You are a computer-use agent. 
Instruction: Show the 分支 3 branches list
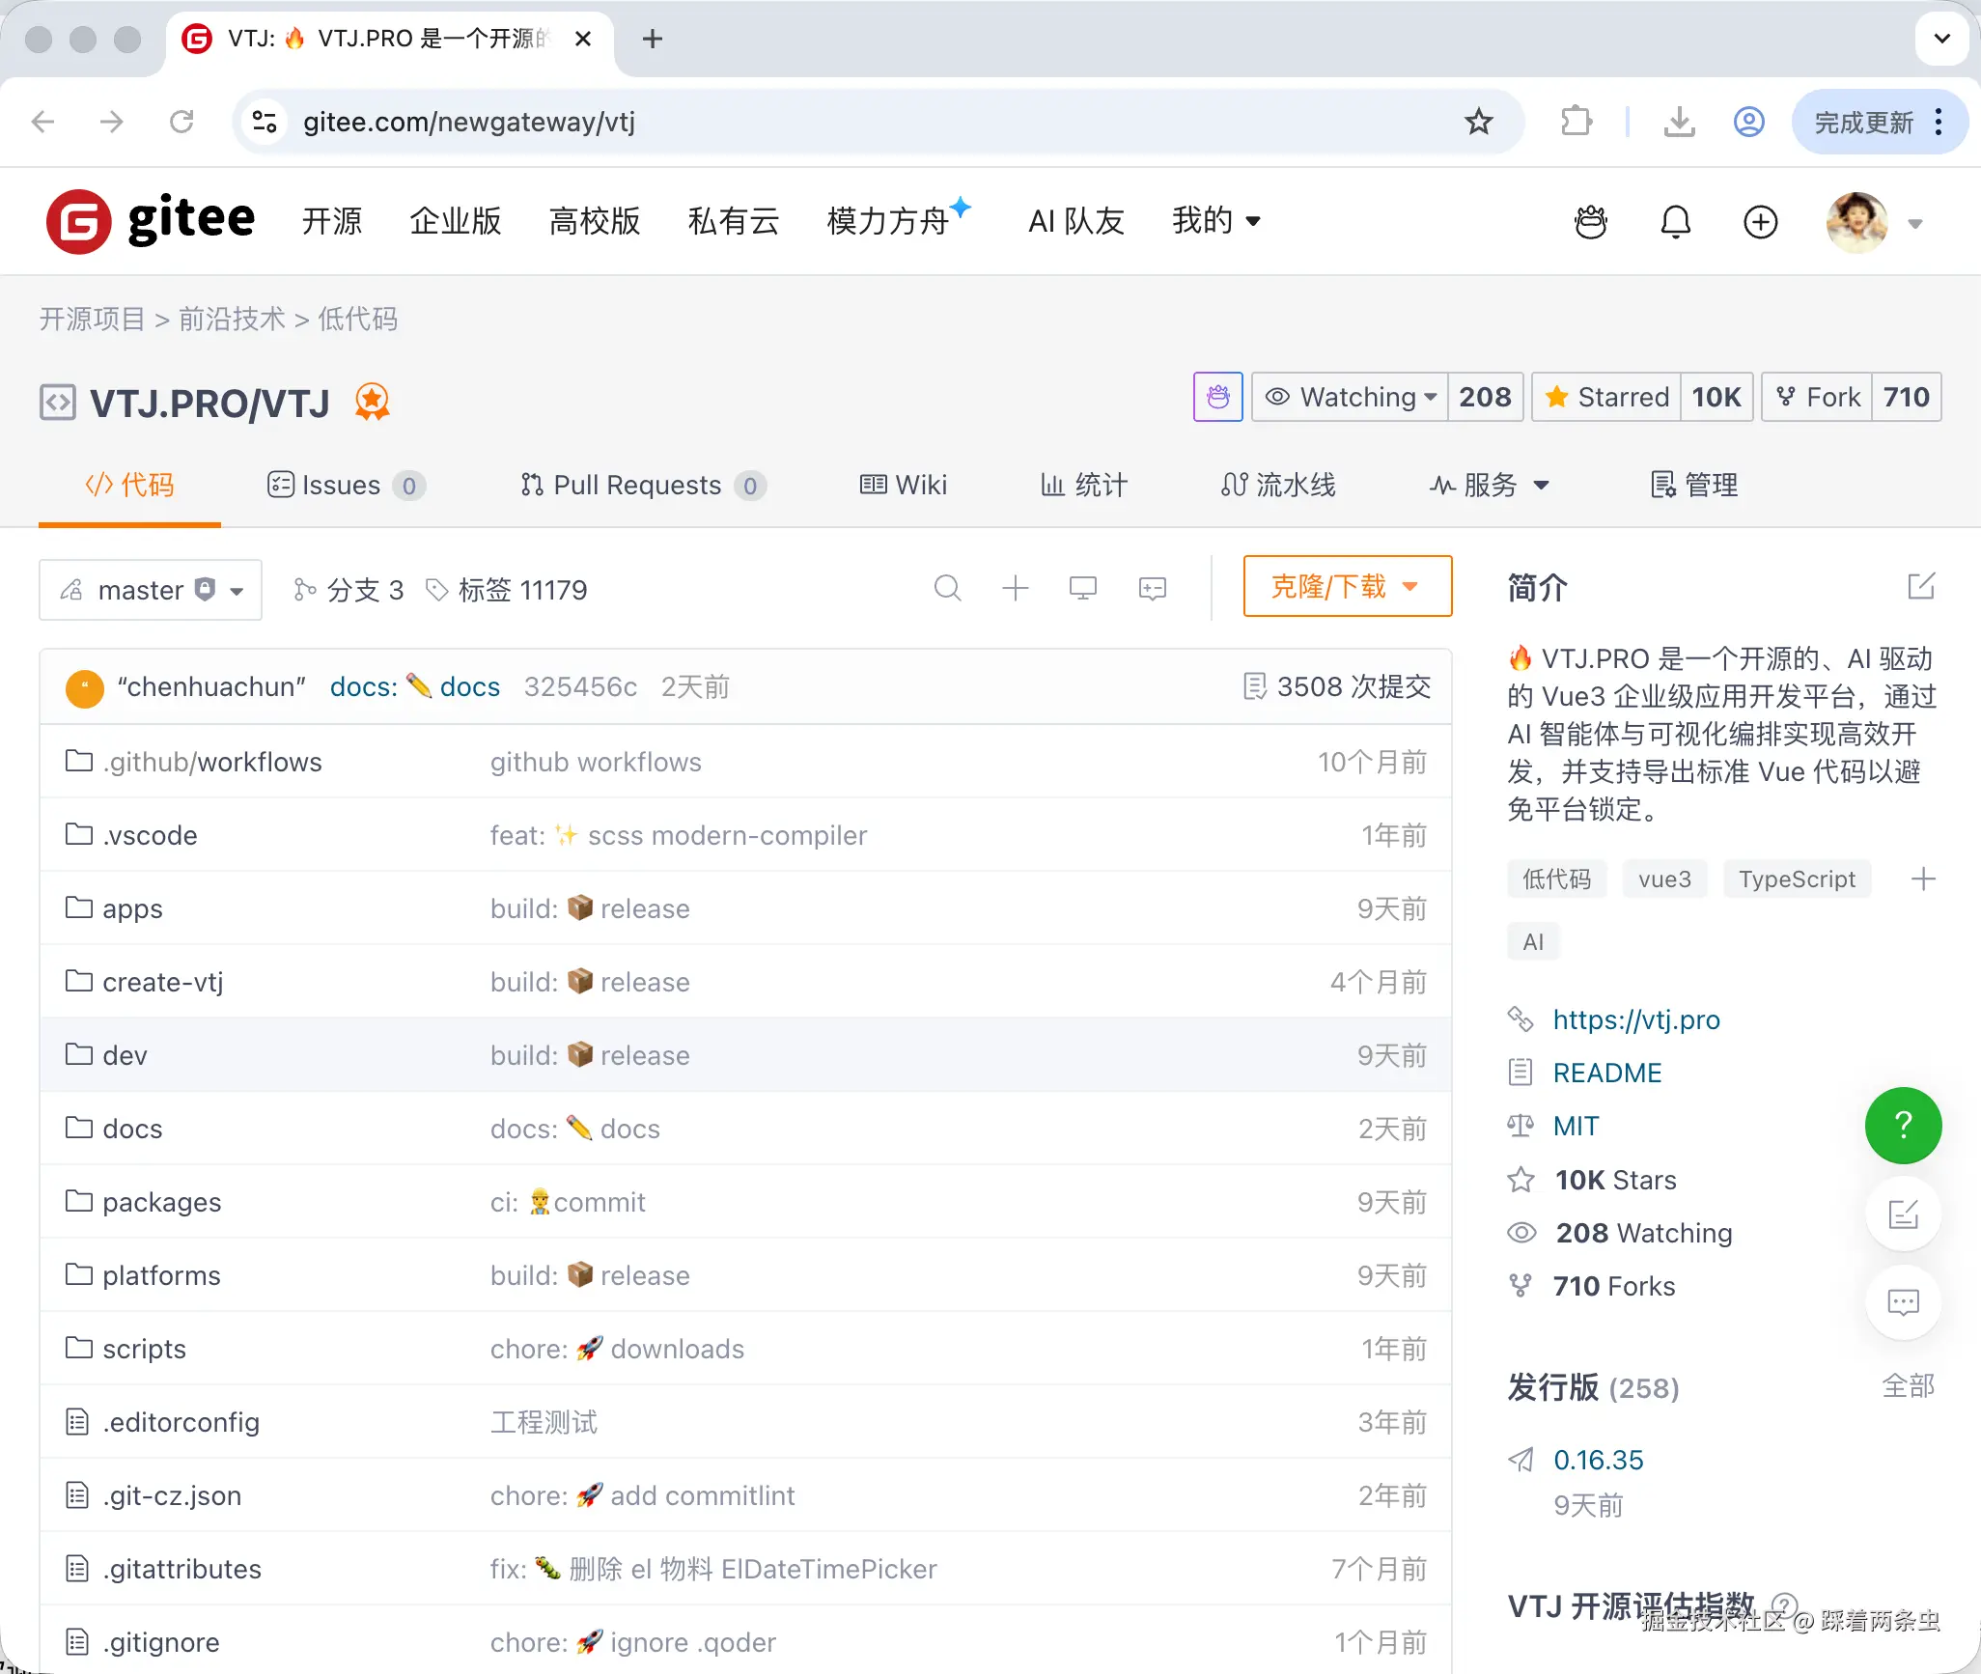click(349, 590)
